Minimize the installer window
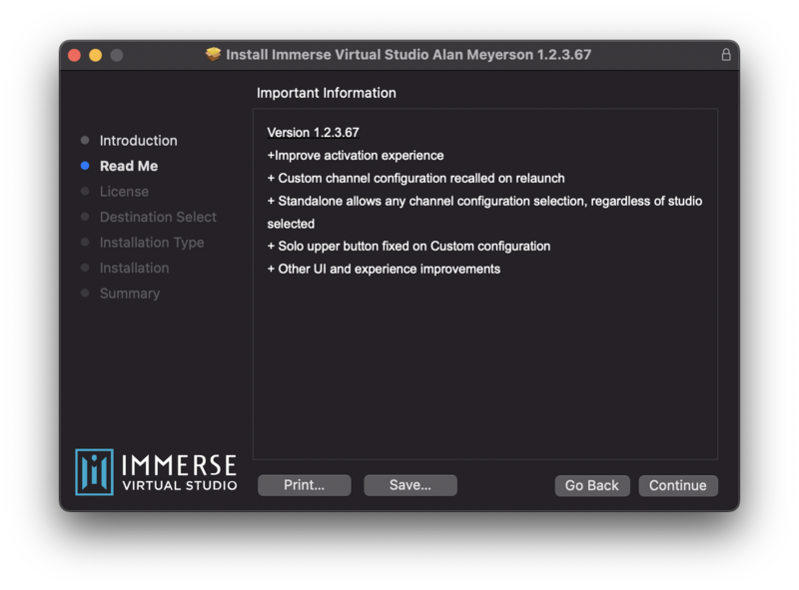The height and width of the screenshot is (590, 799). coord(96,55)
